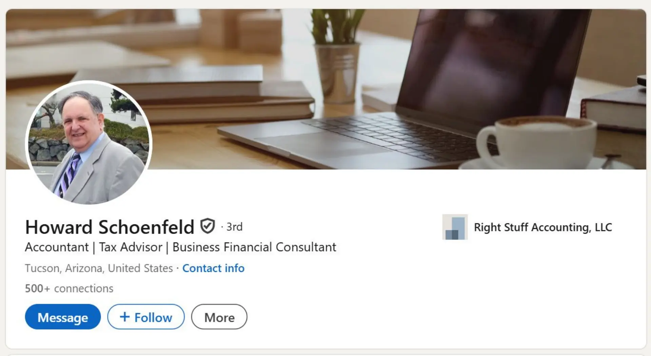Viewport: 651px width, 356px height.
Task: Click the verification shield badge beside the name
Action: (208, 226)
